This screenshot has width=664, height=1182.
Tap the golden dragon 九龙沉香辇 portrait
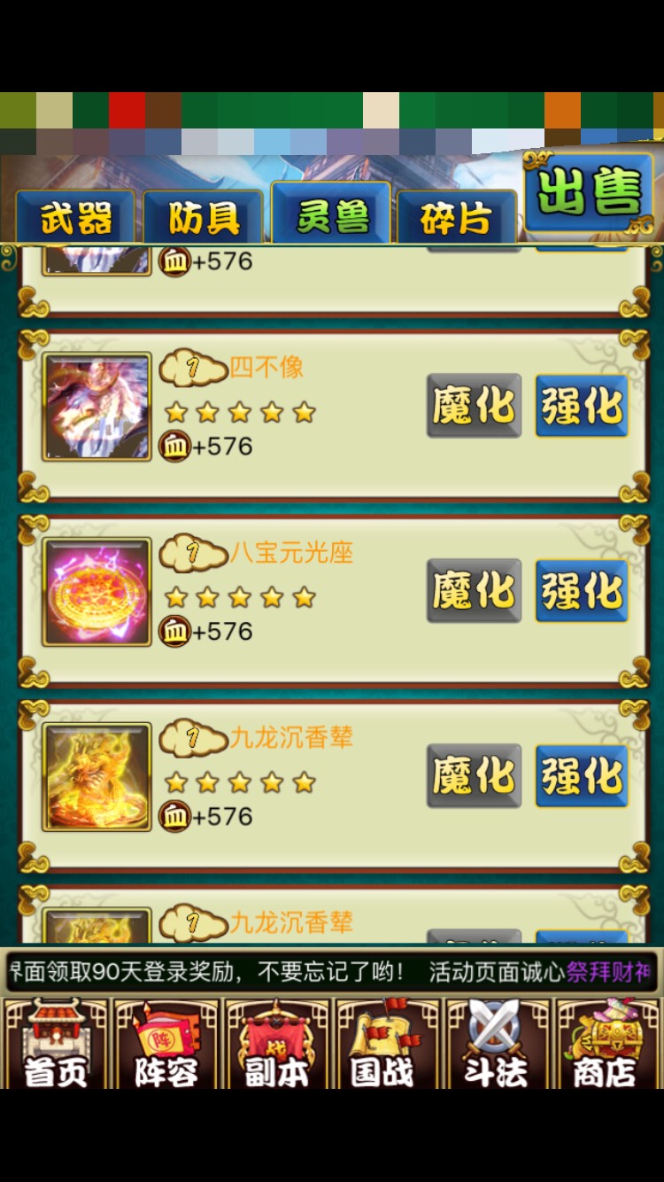[97, 778]
